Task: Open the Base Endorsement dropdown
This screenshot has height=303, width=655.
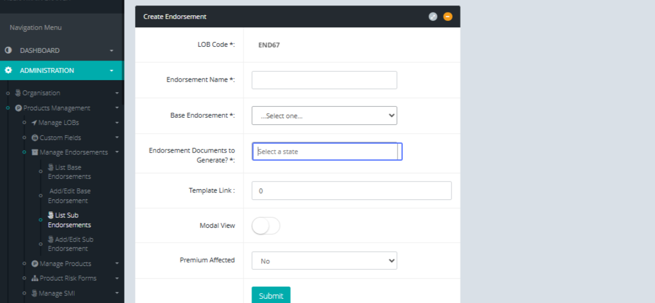Action: (324, 116)
